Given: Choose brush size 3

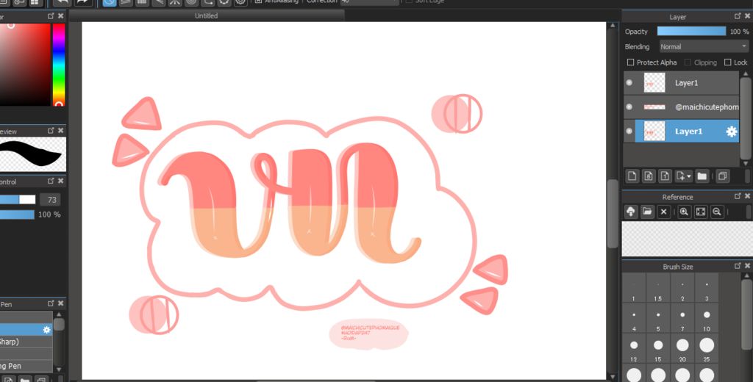Looking at the screenshot, I should tap(707, 288).
